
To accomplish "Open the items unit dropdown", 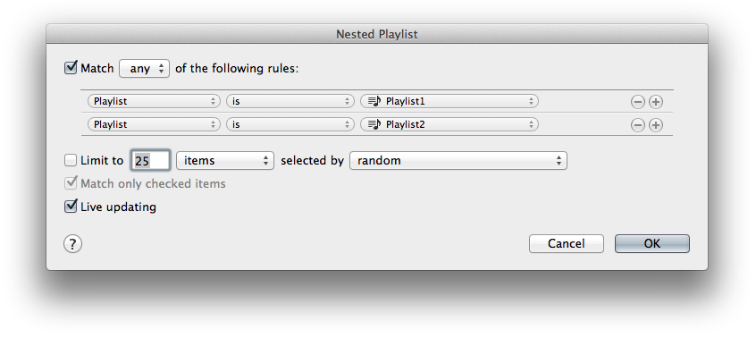I will [x=225, y=161].
